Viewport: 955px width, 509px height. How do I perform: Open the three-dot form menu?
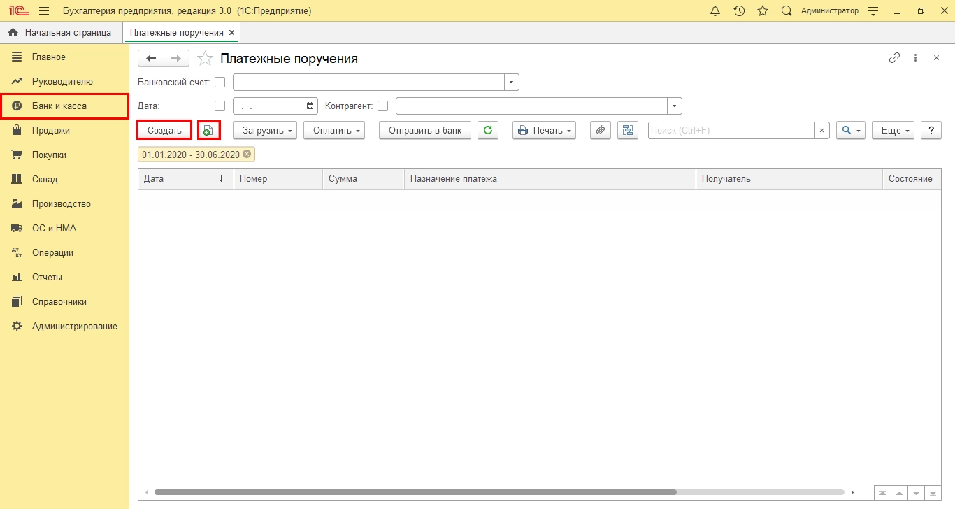tap(915, 58)
